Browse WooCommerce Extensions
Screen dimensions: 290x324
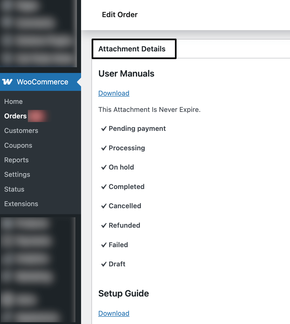tap(21, 204)
